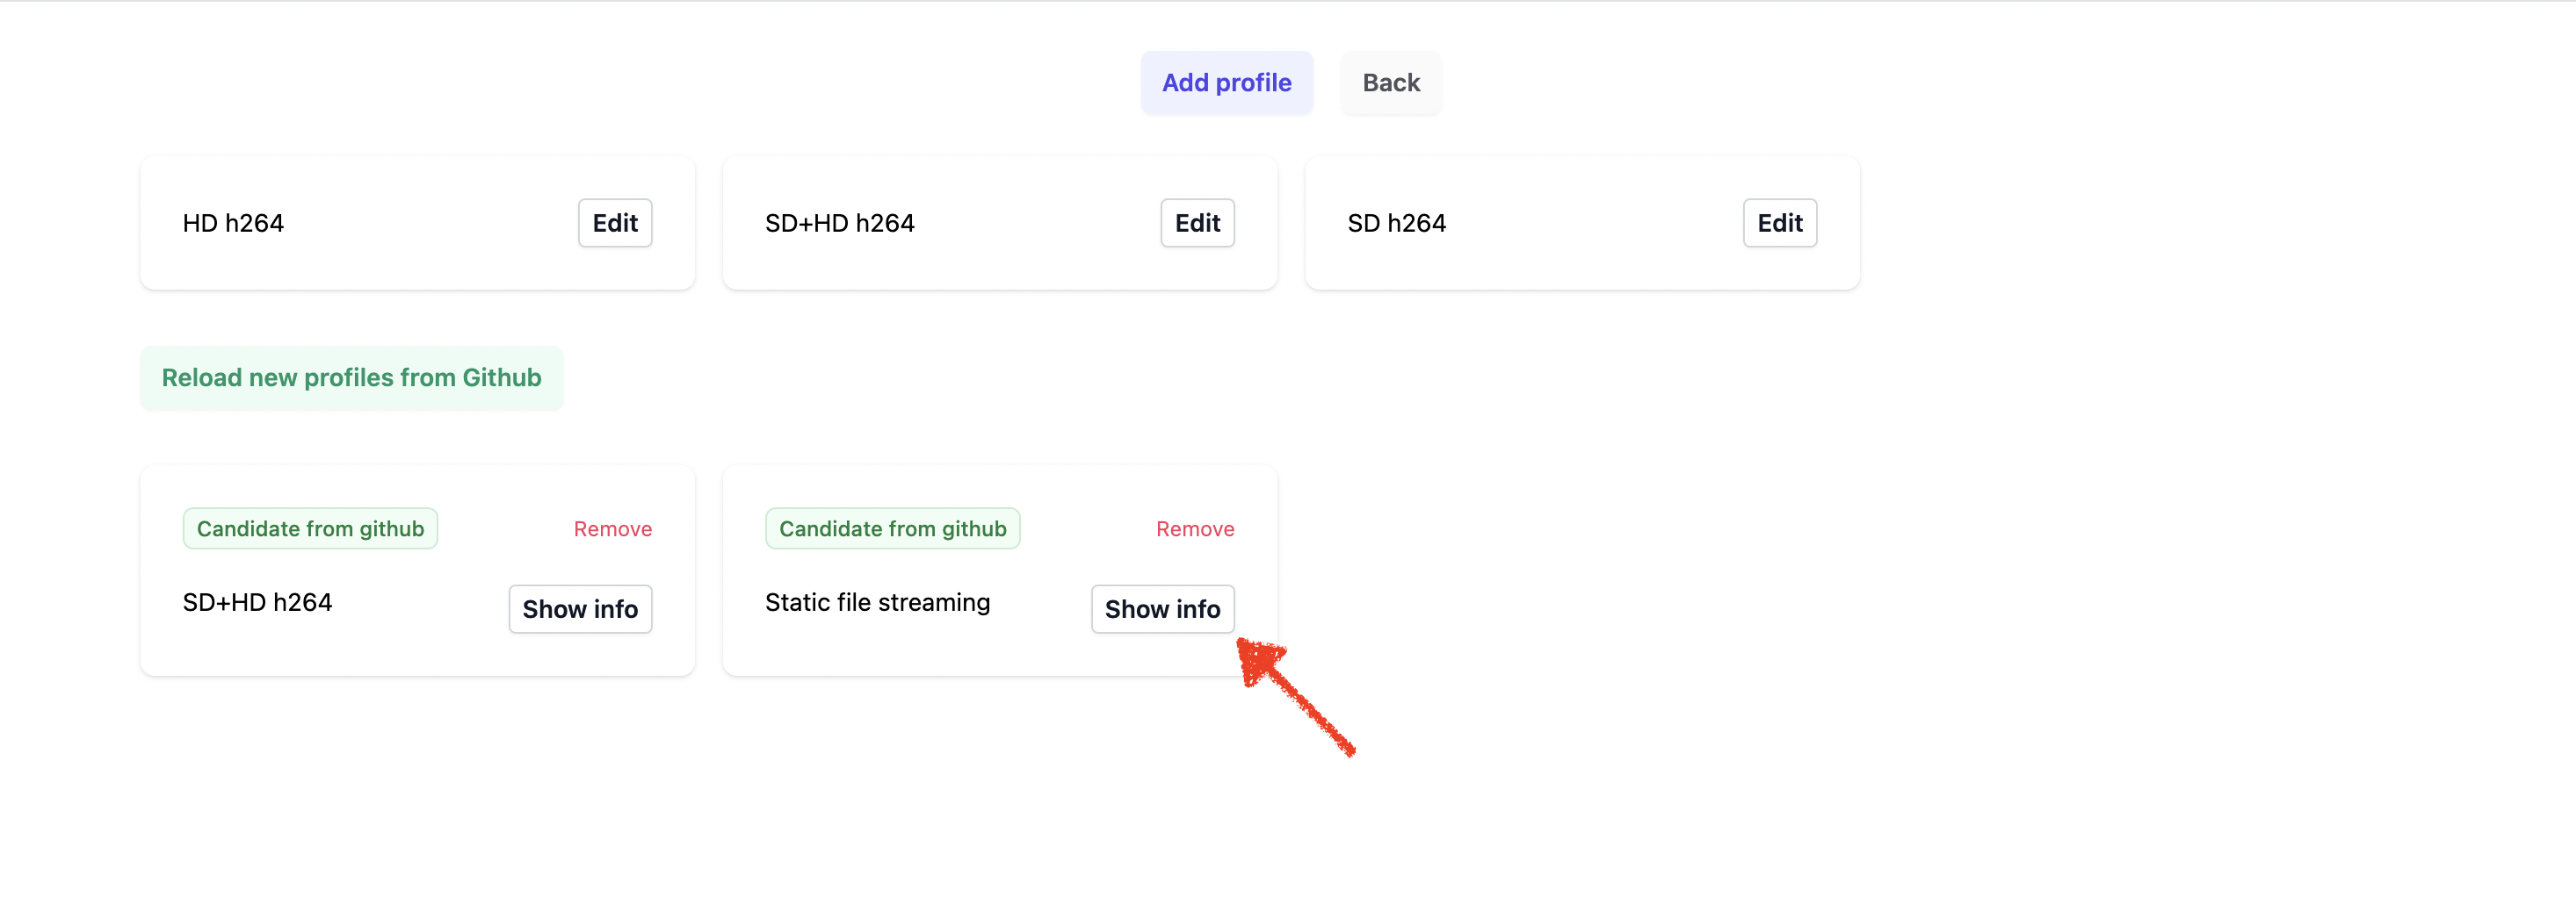Screen dimensions: 2576x897
Task: Click blank space between HD h264 and Edit
Action: (x=430, y=223)
